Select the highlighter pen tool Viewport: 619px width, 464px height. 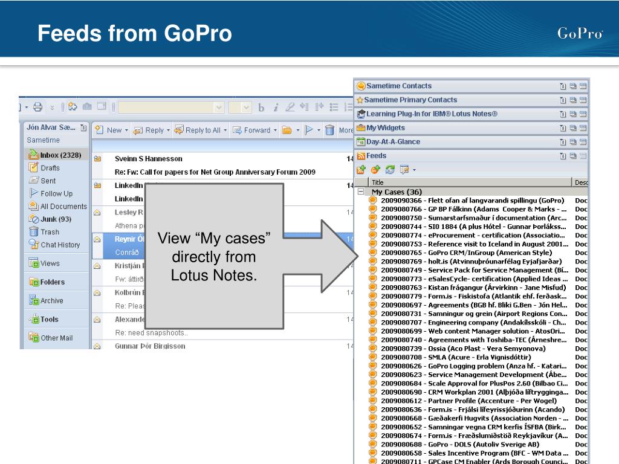coord(290,107)
